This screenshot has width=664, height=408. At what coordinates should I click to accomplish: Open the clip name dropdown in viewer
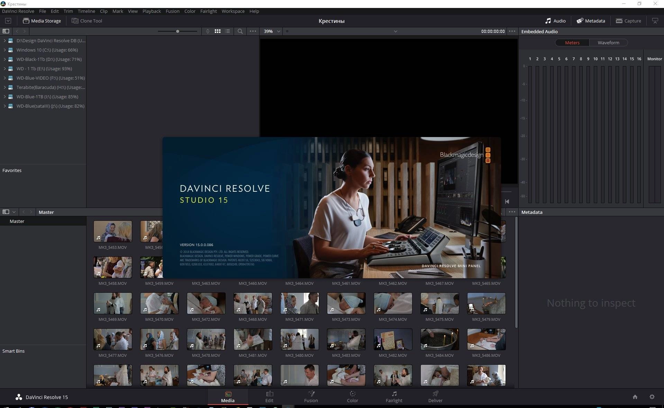click(x=395, y=31)
